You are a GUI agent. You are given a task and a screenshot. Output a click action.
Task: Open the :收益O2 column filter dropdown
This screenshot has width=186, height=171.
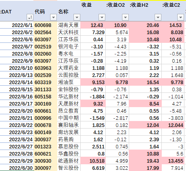125,17
